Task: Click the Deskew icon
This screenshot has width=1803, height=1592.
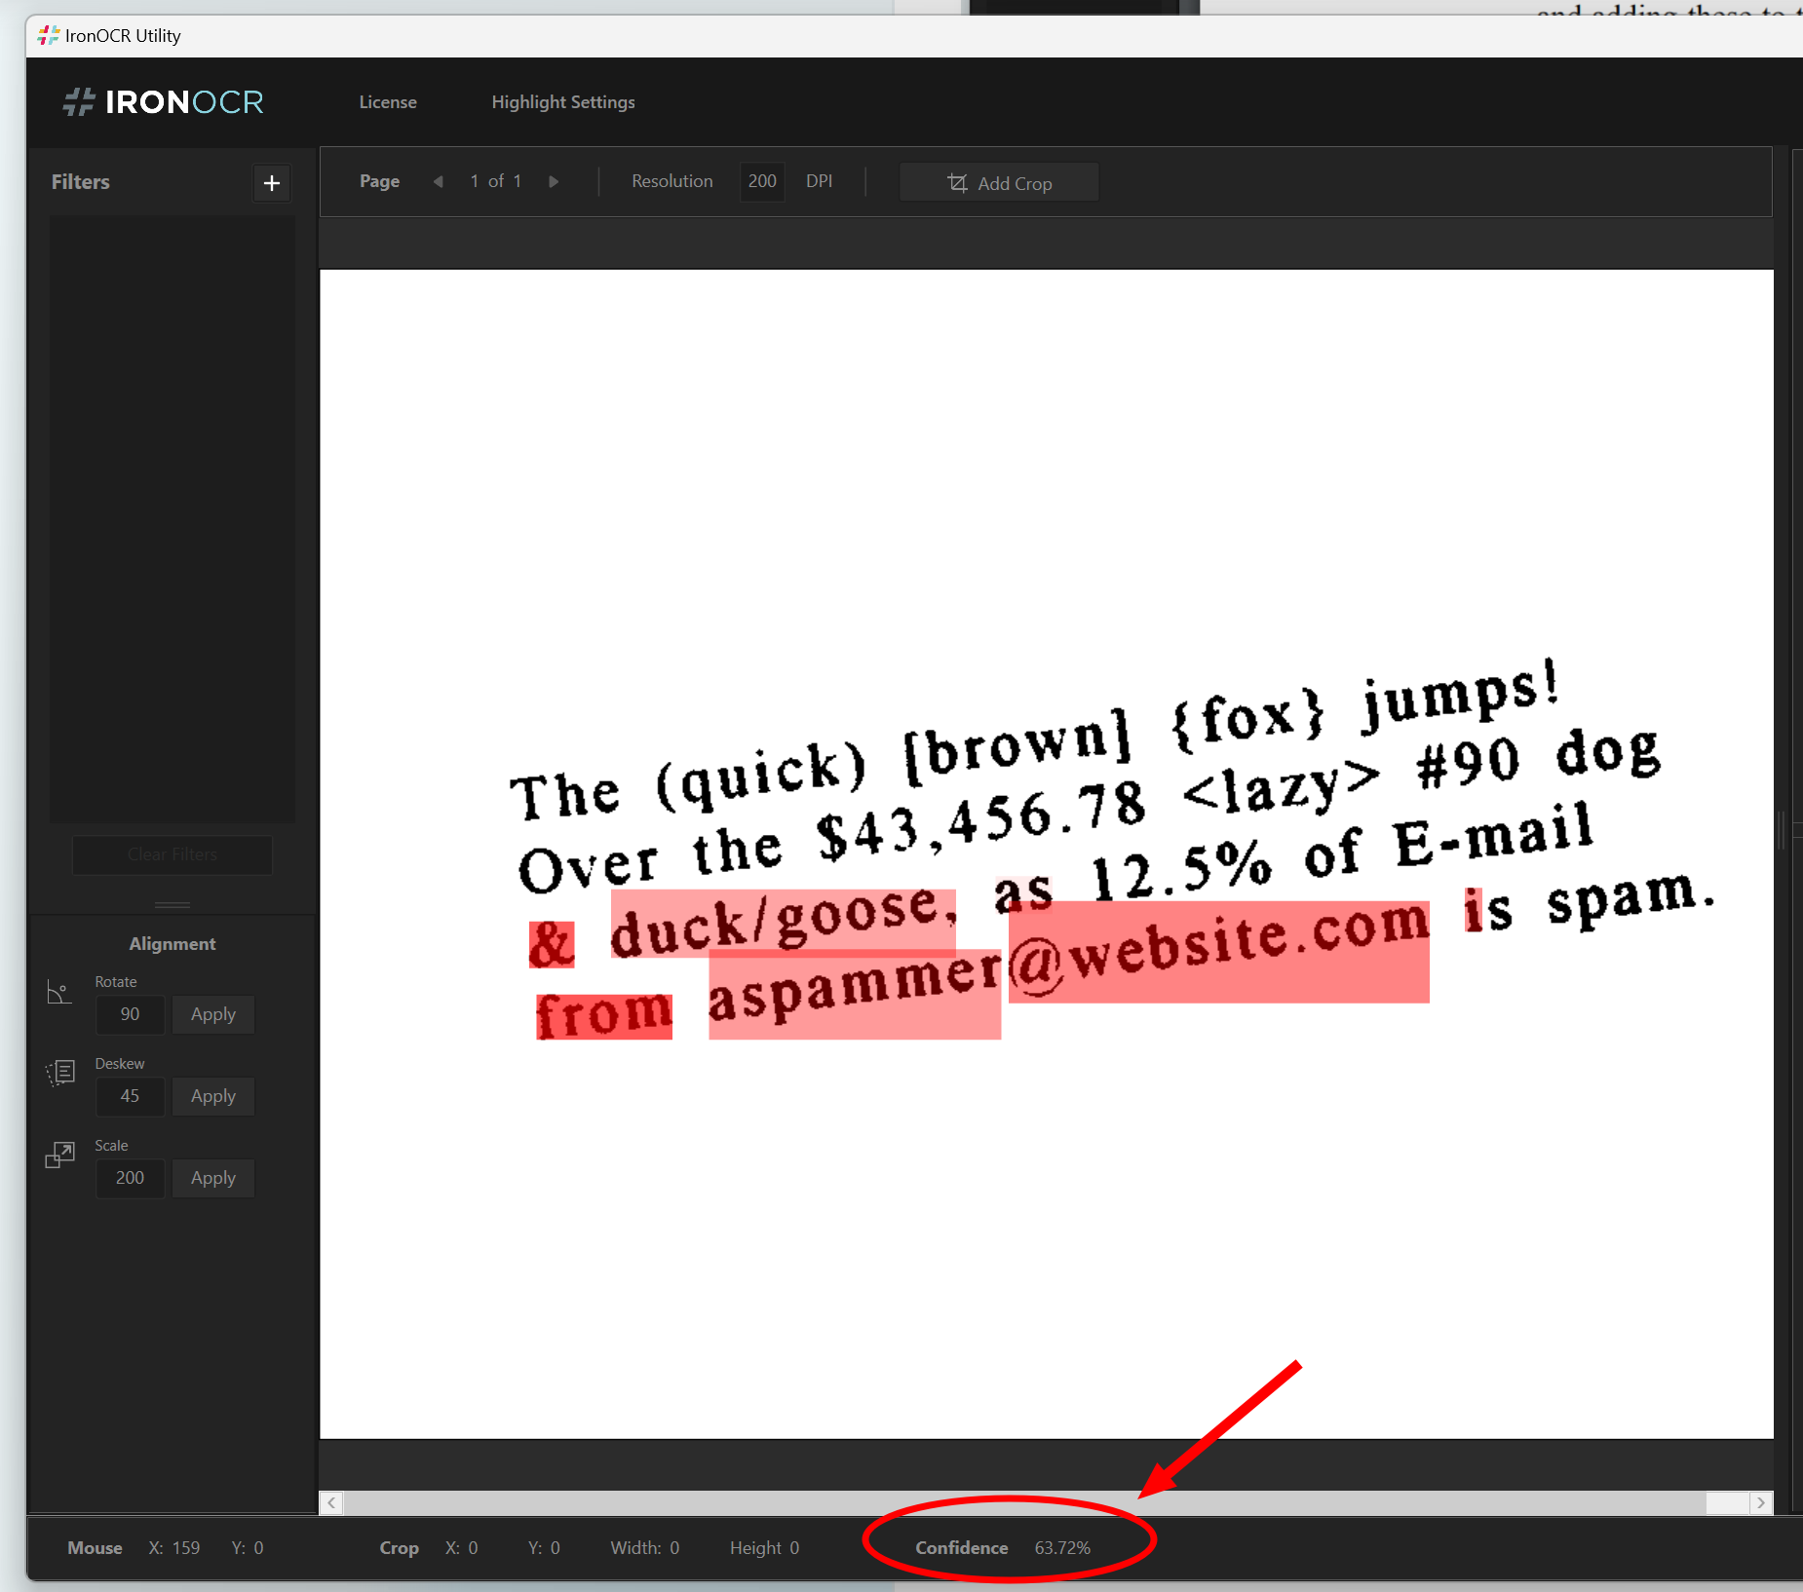Action: [60, 1073]
